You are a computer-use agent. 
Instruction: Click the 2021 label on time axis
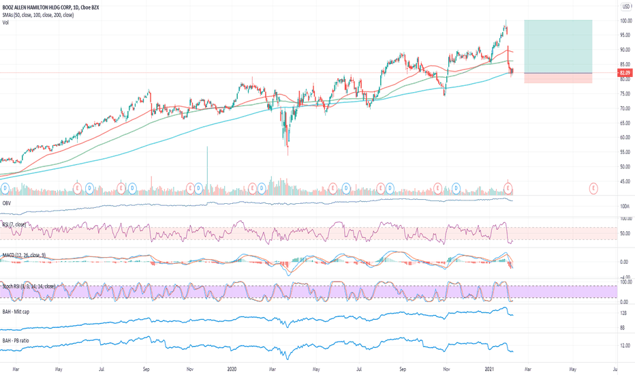click(490, 370)
